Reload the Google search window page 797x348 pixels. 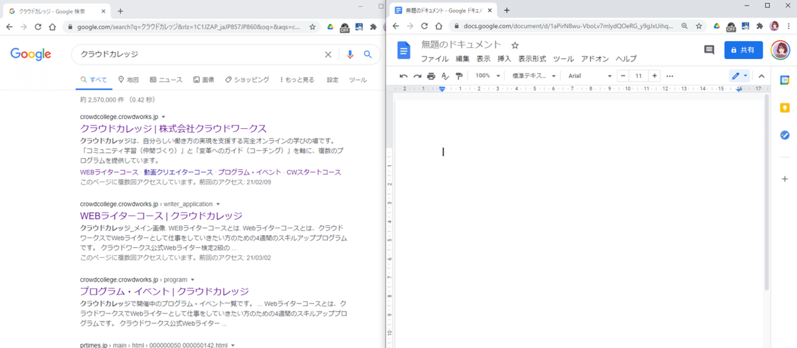click(x=38, y=27)
